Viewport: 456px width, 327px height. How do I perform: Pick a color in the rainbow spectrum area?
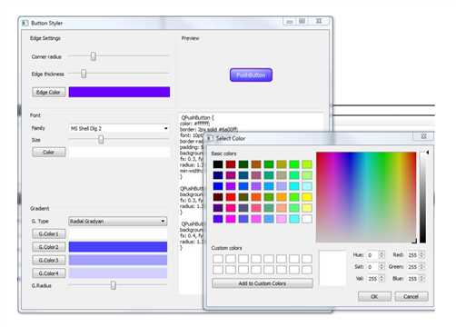point(366,197)
